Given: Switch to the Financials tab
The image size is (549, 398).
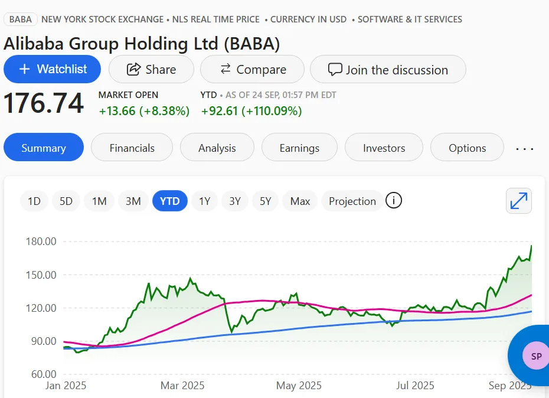Looking at the screenshot, I should pyautogui.click(x=132, y=147).
